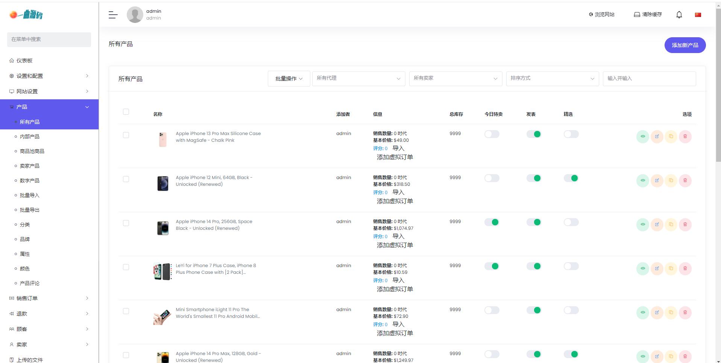Expand the 网站设置 sidebar menu
721x363 pixels.
pos(49,91)
